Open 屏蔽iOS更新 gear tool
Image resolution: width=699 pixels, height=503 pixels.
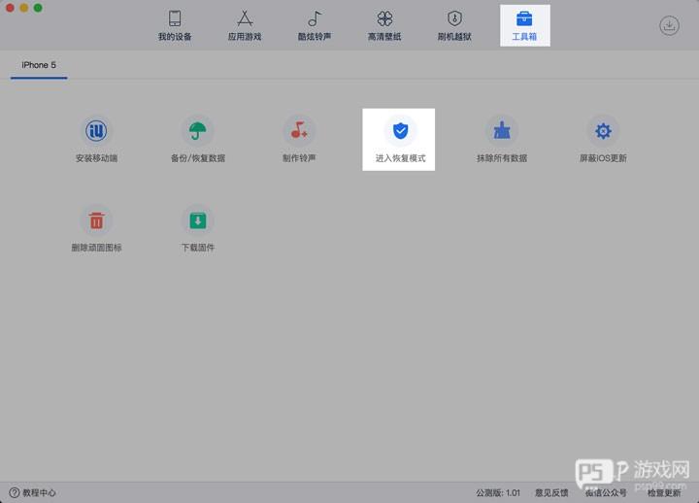click(603, 139)
